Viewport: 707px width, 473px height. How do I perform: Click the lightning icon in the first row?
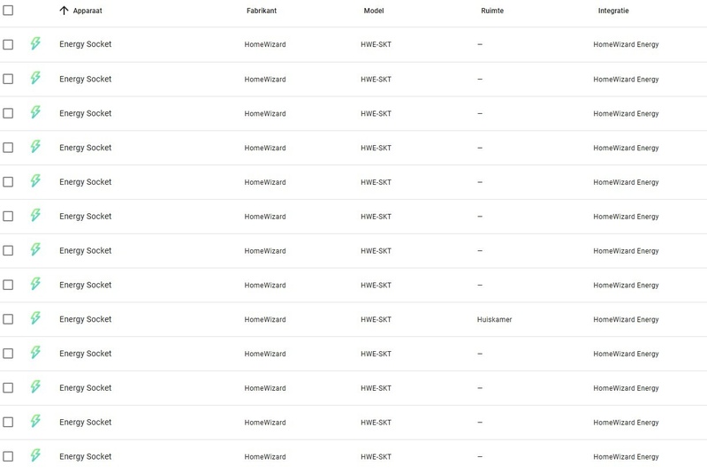(x=35, y=43)
